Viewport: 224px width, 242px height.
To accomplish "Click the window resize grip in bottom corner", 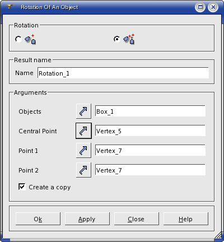I will pos(218,235).
